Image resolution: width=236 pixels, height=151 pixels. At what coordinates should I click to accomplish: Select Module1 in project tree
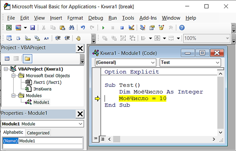(x=41, y=102)
